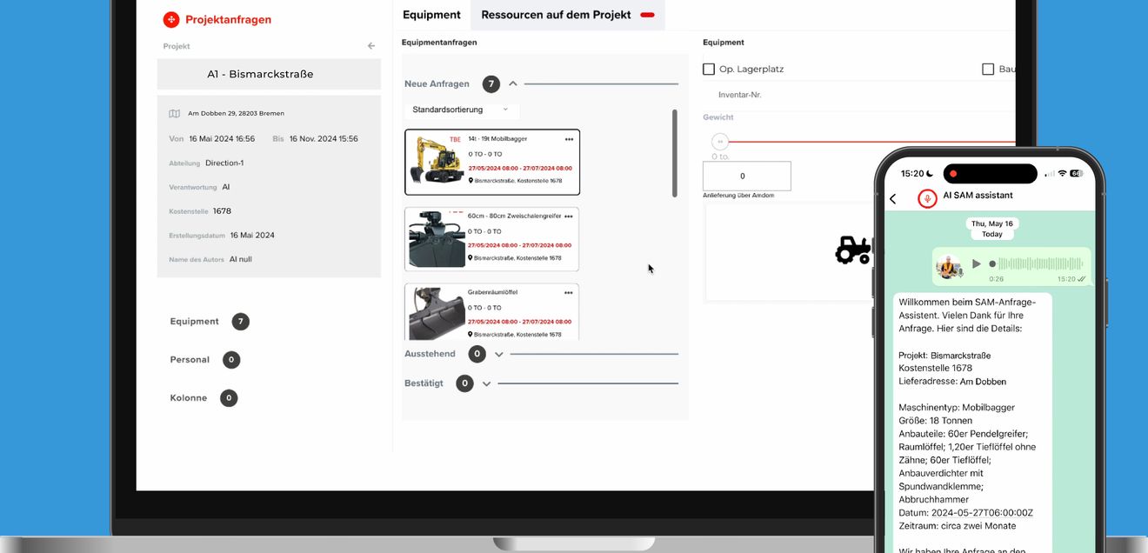Click the red indicator on Ressourcen tab
Screen dimensions: 1148x553
tap(647, 15)
